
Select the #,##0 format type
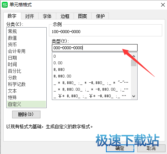(92, 69)
